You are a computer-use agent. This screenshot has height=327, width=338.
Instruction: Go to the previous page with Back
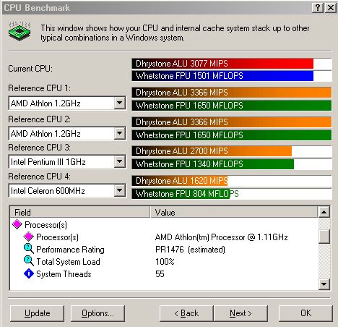[x=186, y=313]
